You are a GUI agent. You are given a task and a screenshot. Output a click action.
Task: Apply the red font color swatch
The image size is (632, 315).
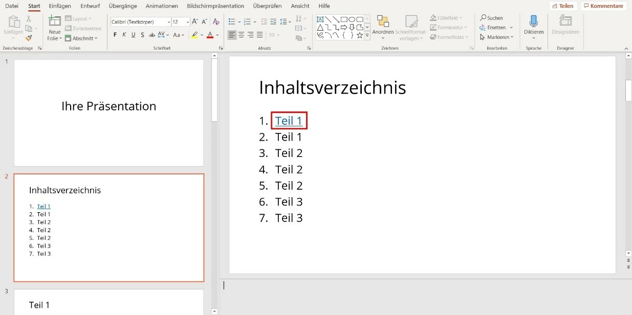(209, 35)
